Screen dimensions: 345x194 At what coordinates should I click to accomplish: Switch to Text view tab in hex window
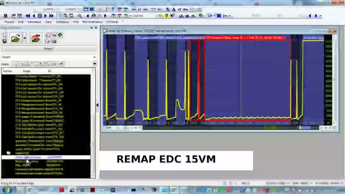point(108,128)
